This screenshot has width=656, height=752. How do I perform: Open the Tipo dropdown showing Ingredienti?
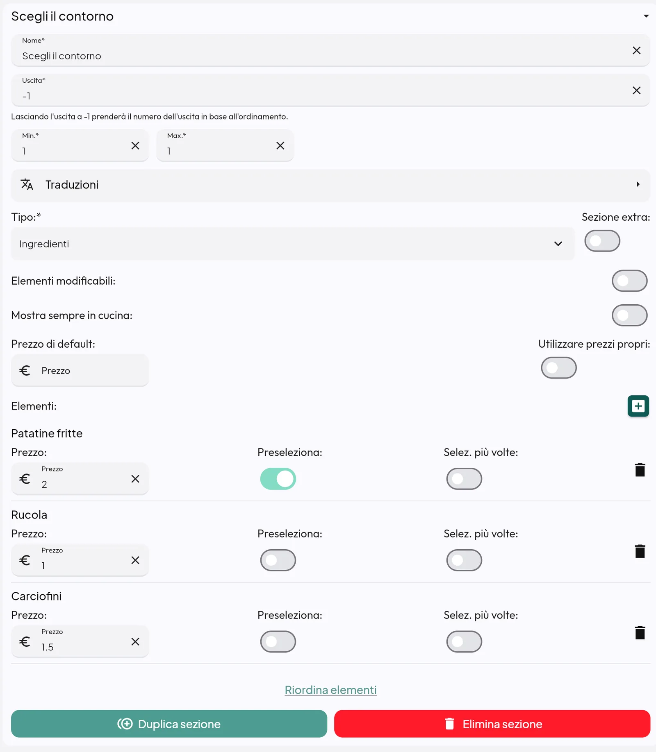tap(293, 244)
